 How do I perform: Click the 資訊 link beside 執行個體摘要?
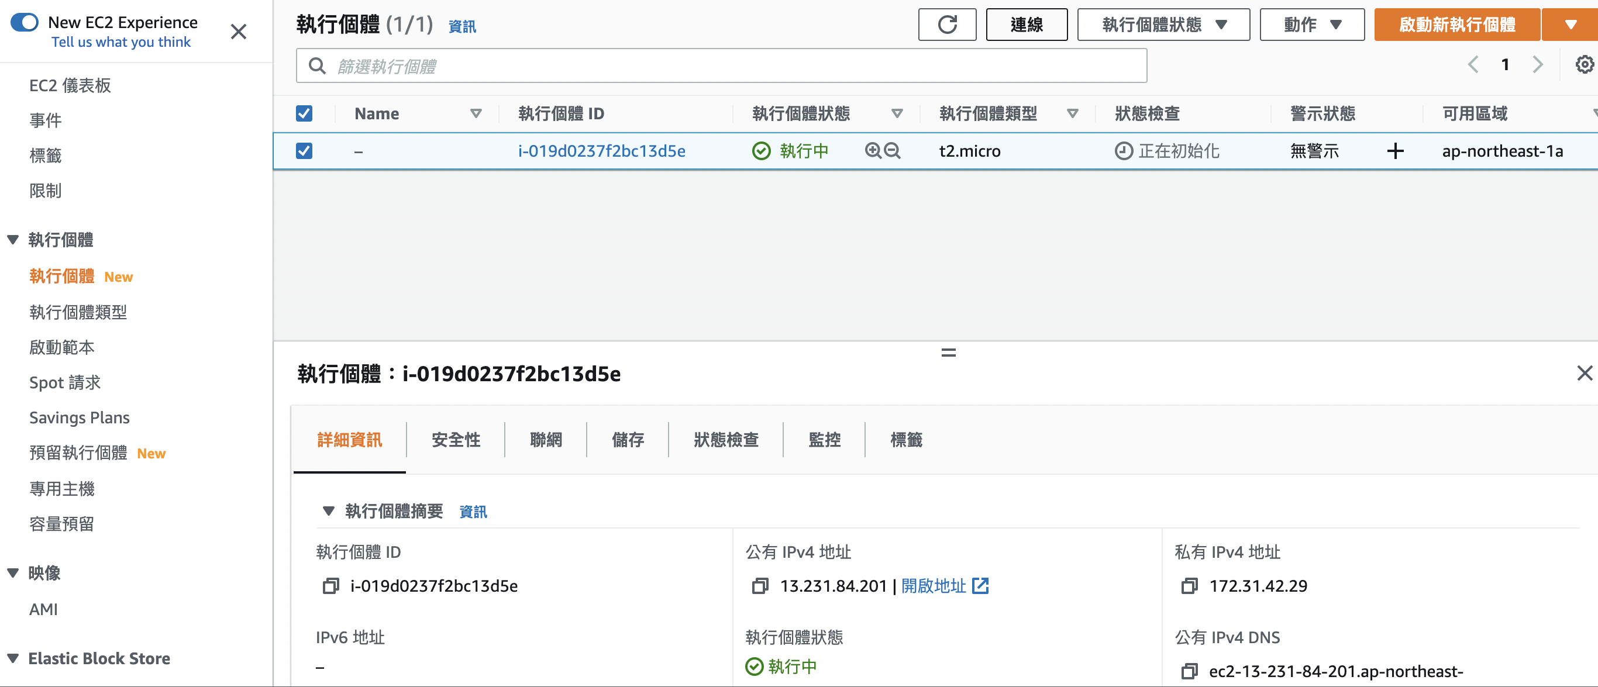(x=473, y=512)
